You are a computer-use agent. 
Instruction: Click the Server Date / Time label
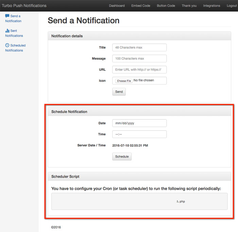coord(91,145)
